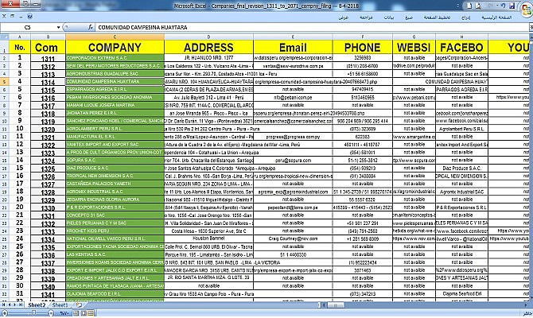The image size is (533, 318).
Task: Open Excel help with the question mark icon
Action: 30,17
